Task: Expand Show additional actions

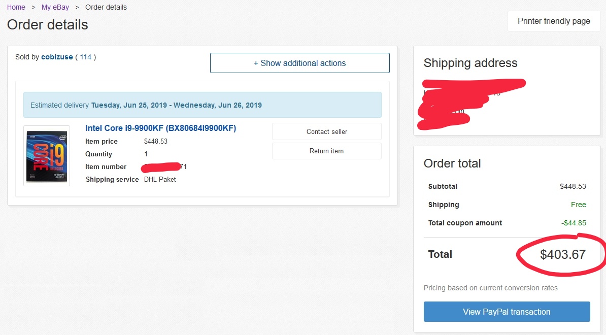Action: (299, 63)
